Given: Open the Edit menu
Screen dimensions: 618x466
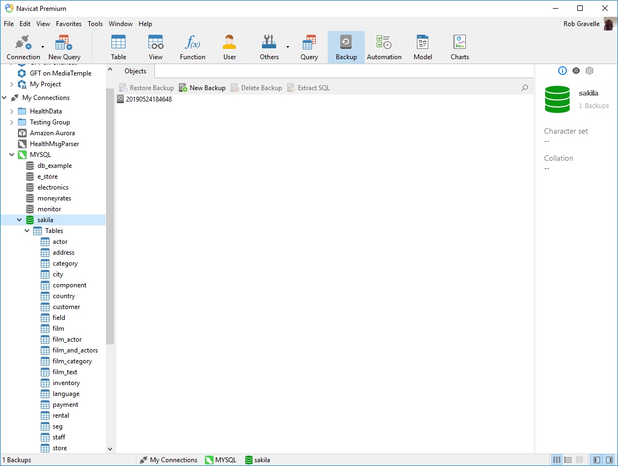Looking at the screenshot, I should click(25, 24).
